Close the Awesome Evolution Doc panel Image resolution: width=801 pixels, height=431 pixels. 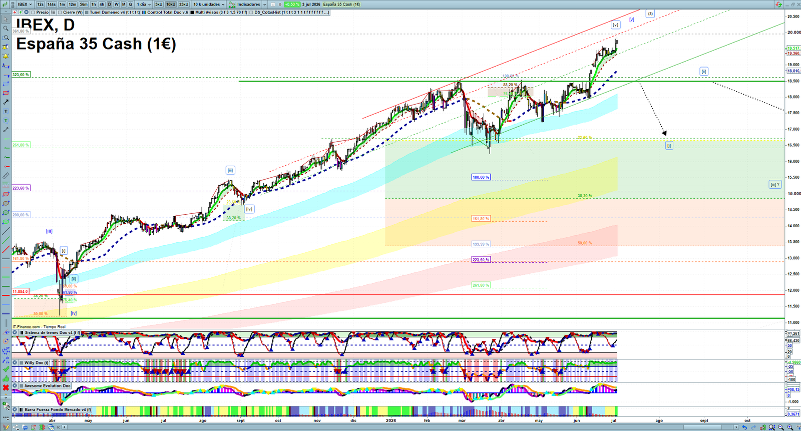pos(15,385)
